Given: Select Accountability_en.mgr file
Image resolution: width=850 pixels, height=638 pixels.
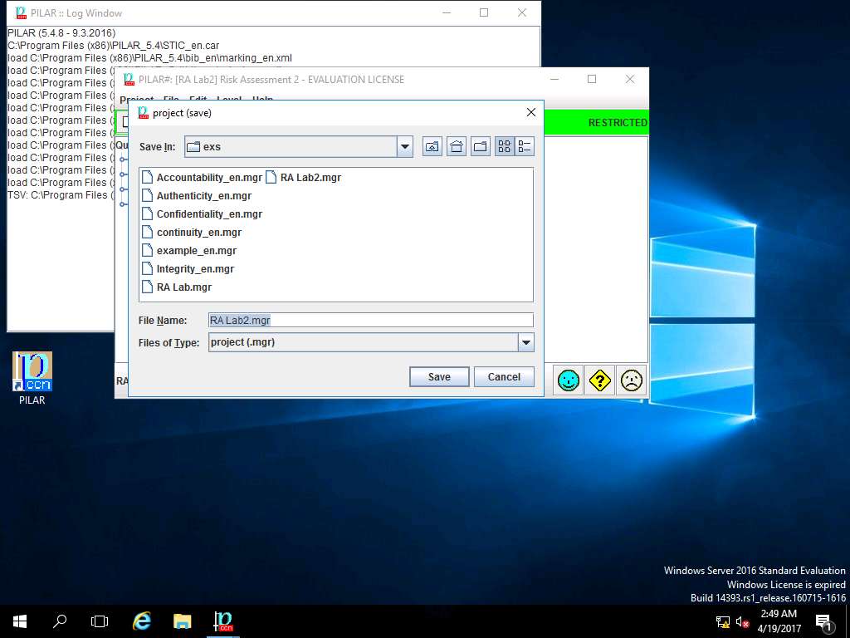Looking at the screenshot, I should (x=203, y=178).
